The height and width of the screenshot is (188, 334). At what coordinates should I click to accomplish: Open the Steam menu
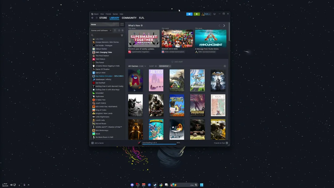[x=95, y=14]
